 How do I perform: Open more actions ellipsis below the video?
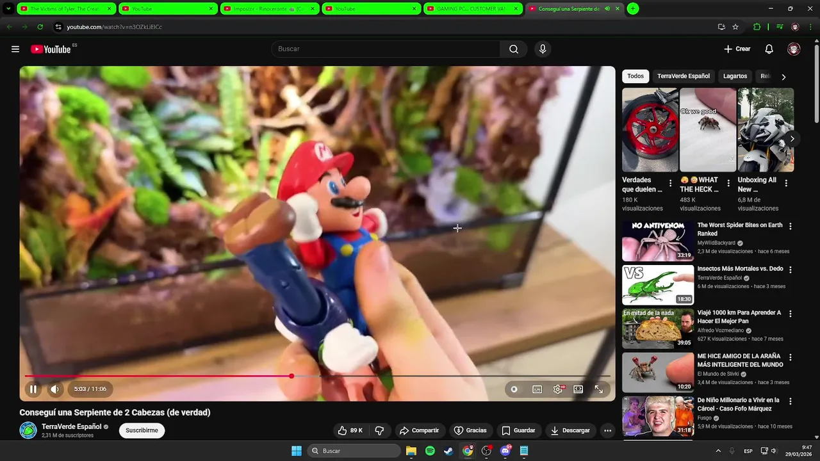(x=607, y=430)
